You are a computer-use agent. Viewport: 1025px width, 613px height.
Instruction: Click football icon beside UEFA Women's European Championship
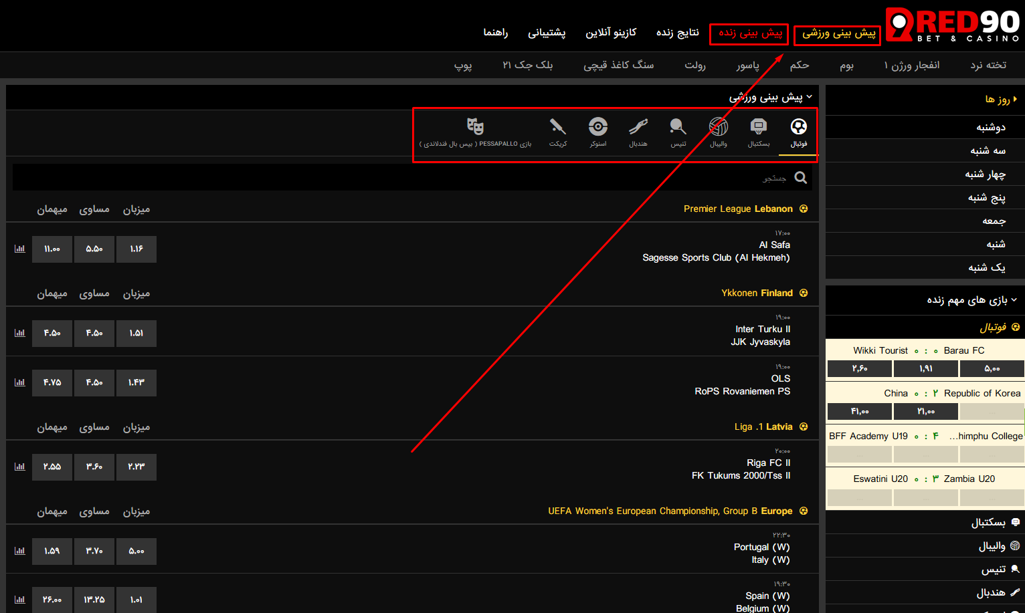coord(804,511)
